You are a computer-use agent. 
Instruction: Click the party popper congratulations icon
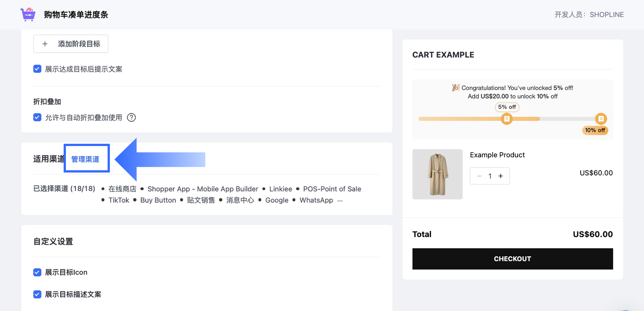(455, 88)
